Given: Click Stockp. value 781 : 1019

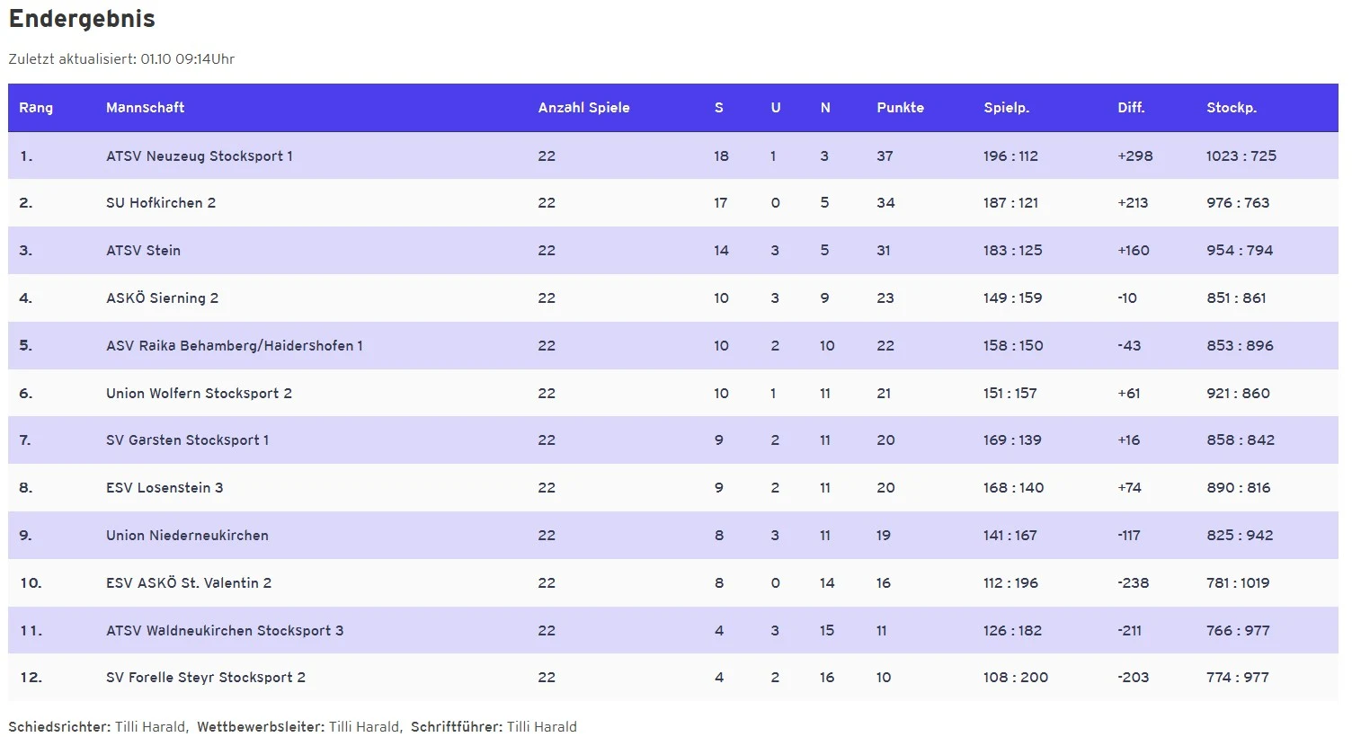Looking at the screenshot, I should click(1238, 583).
